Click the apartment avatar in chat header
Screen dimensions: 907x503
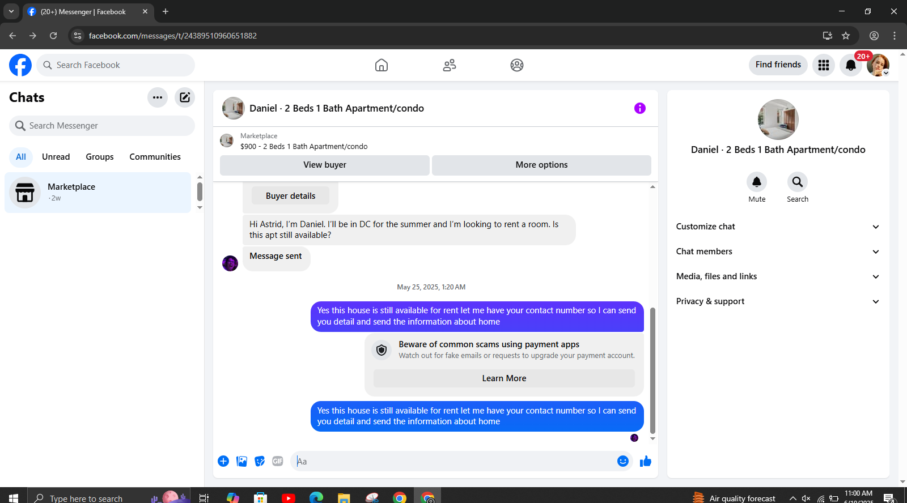(234, 108)
